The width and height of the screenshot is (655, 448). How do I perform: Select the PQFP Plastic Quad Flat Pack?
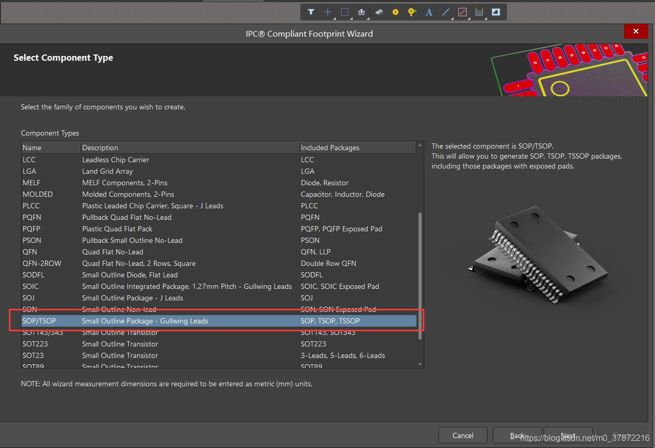[x=219, y=229]
